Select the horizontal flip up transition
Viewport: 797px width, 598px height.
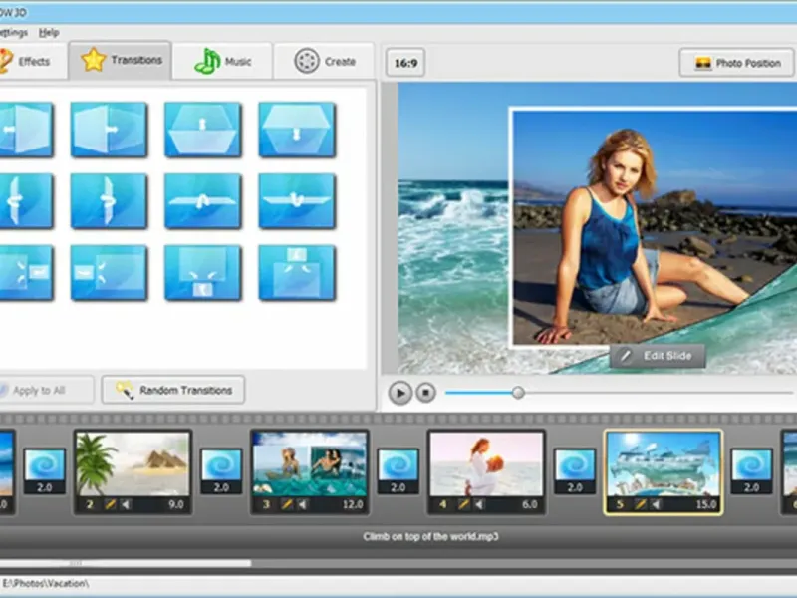pos(203,201)
